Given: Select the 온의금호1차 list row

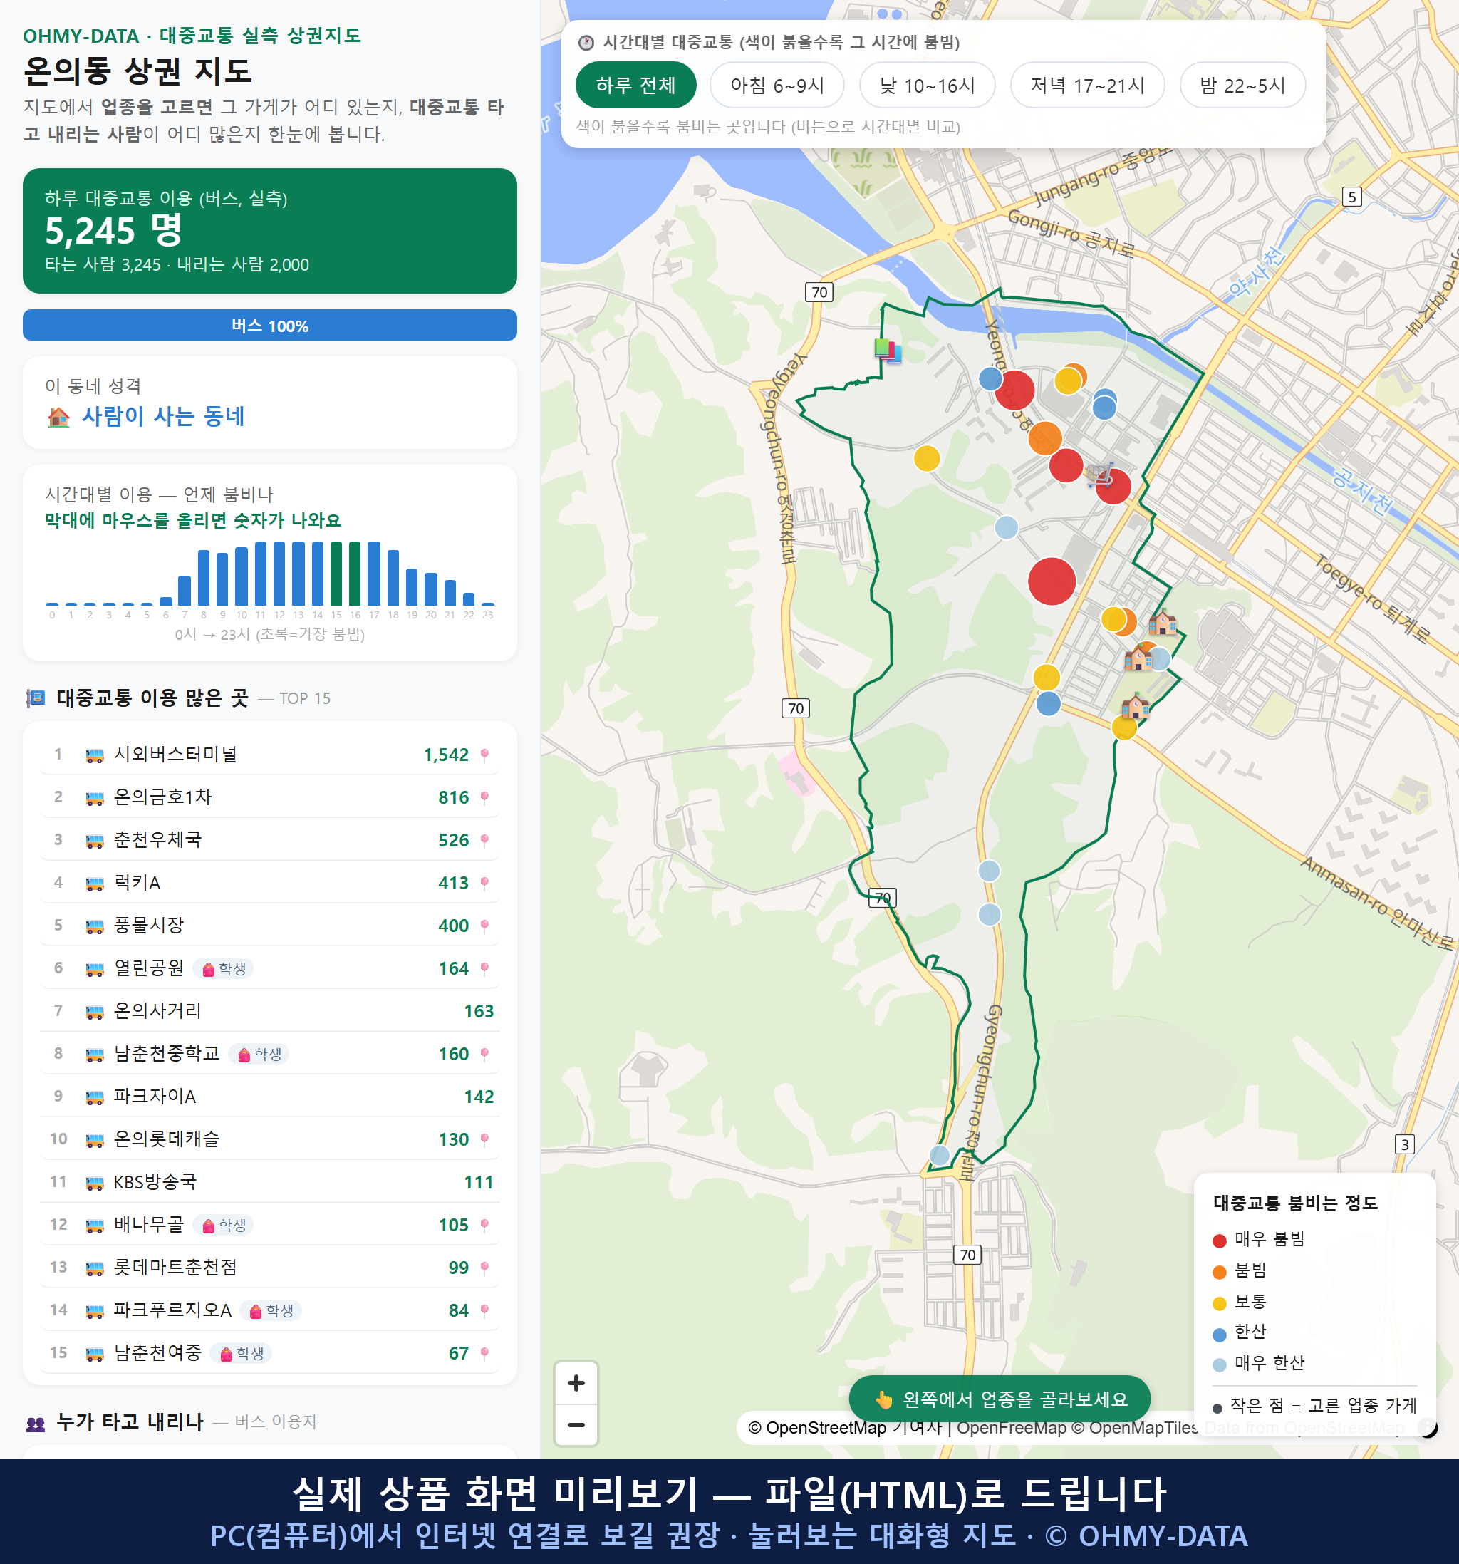Looking at the screenshot, I should [270, 797].
